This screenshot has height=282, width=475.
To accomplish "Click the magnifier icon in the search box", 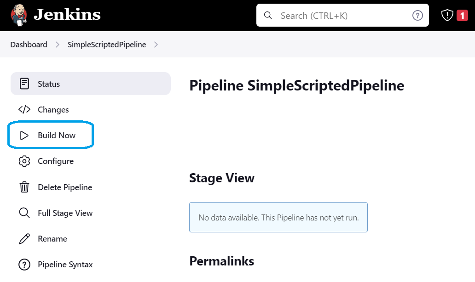I will click(x=268, y=16).
